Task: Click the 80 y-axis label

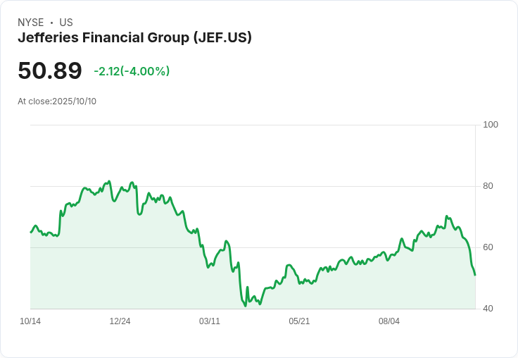Action: pyautogui.click(x=488, y=186)
